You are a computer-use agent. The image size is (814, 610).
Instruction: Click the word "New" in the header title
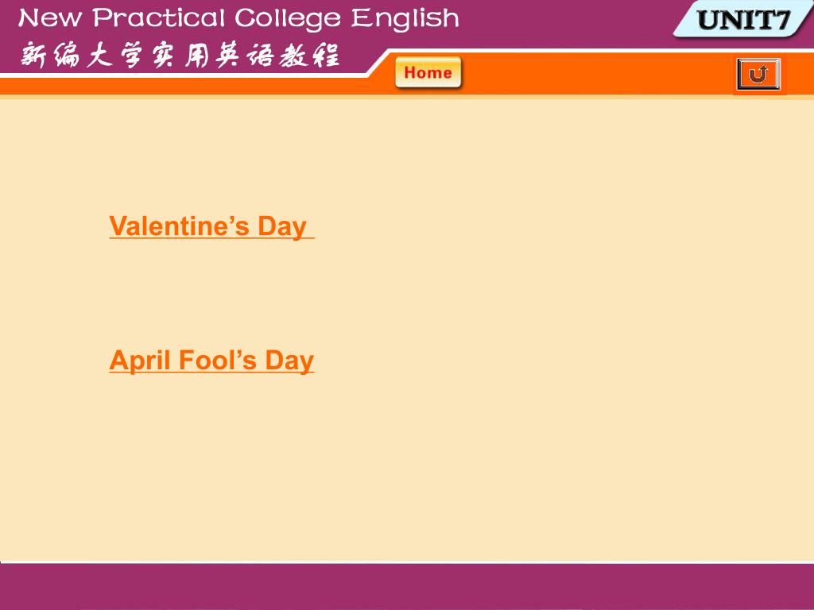tap(50, 18)
